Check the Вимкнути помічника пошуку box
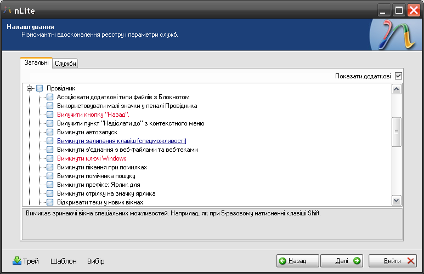Viewport: 424px width, 274px height. point(50,176)
